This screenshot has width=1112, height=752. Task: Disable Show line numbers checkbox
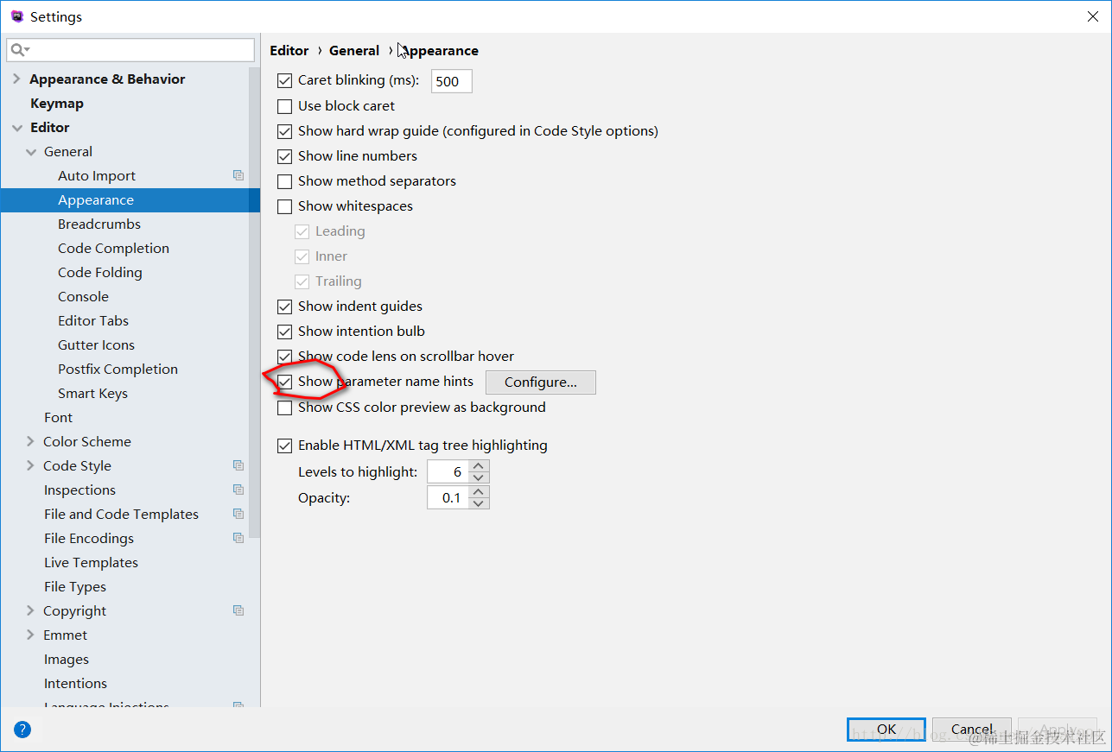click(284, 156)
